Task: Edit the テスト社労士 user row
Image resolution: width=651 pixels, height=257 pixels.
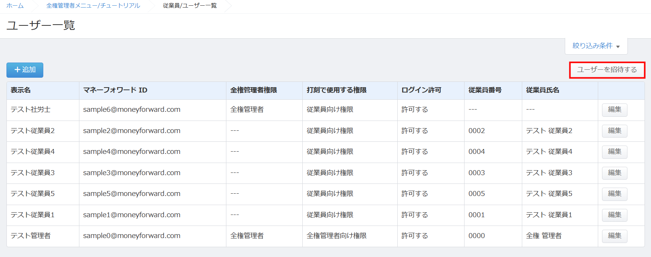Action: [x=614, y=110]
